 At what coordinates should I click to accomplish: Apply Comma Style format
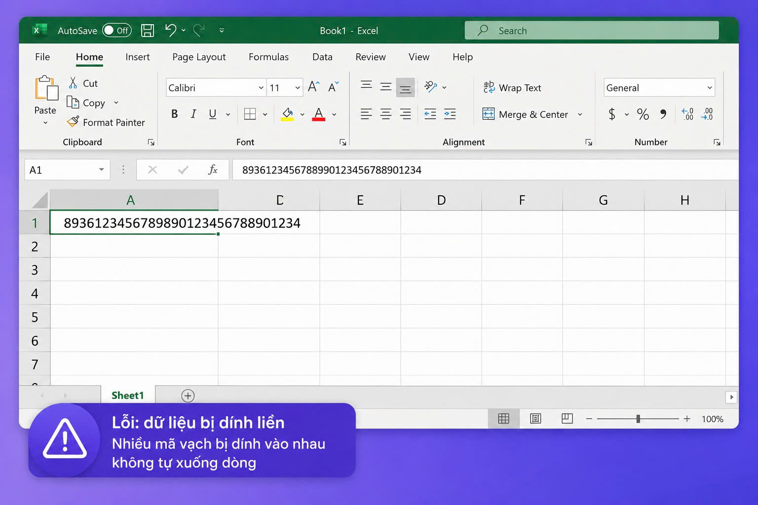[663, 114]
